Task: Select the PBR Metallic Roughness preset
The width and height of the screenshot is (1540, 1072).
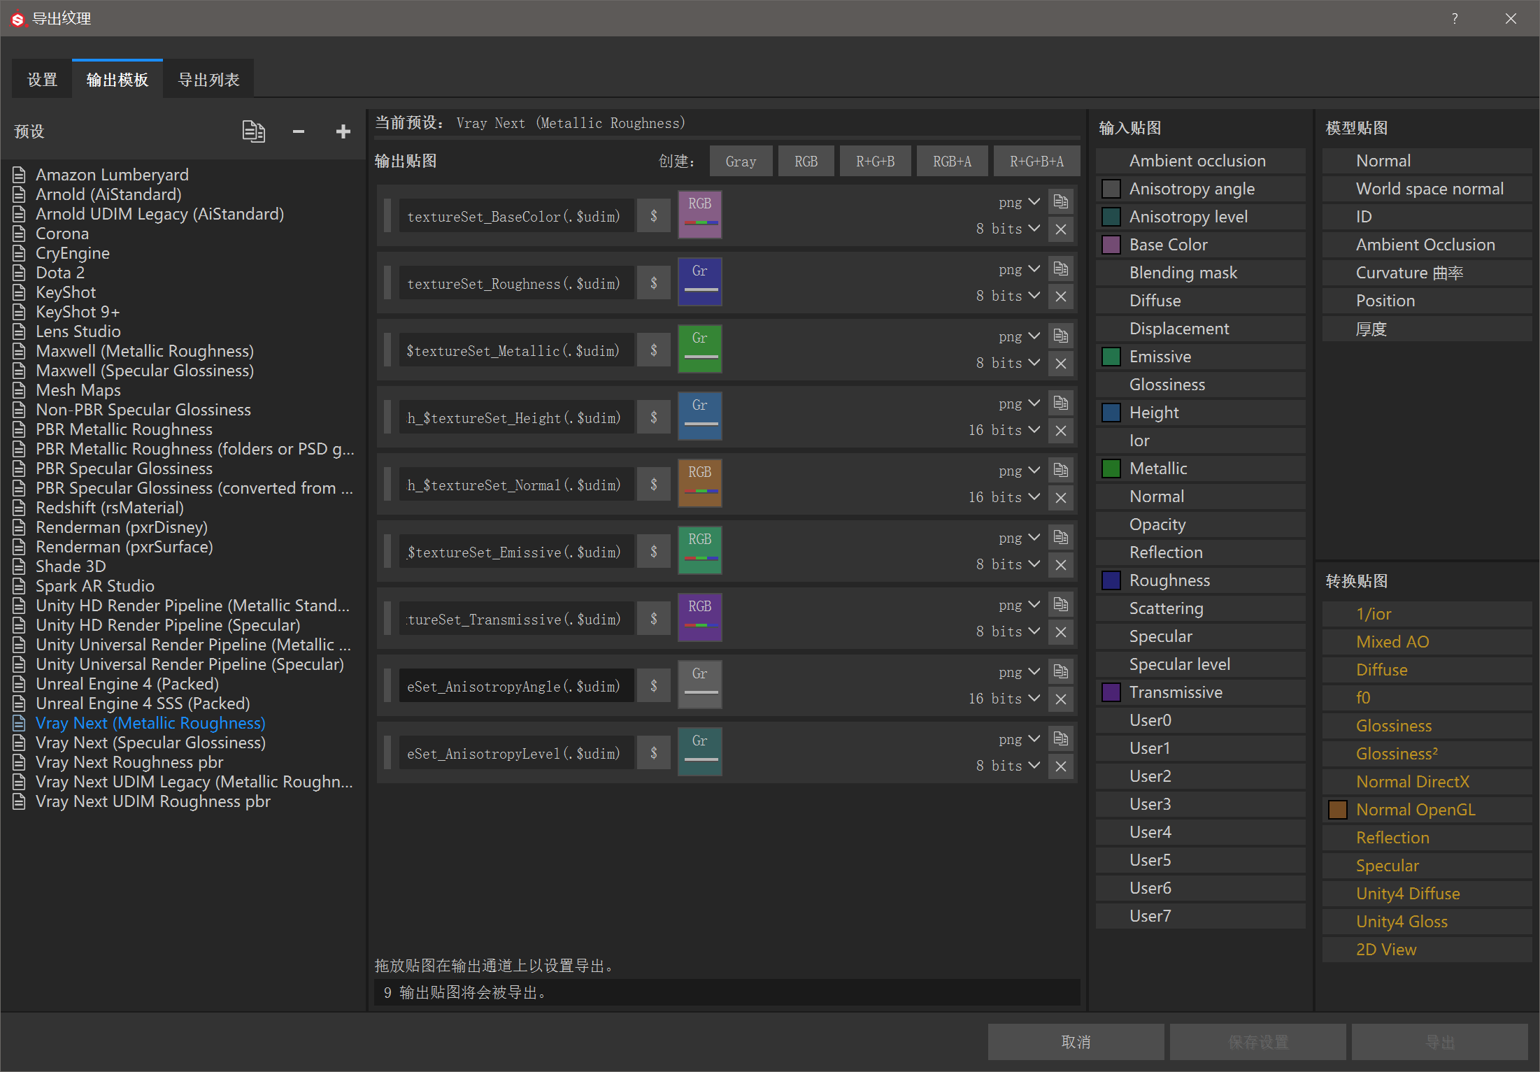Action: tap(124, 429)
